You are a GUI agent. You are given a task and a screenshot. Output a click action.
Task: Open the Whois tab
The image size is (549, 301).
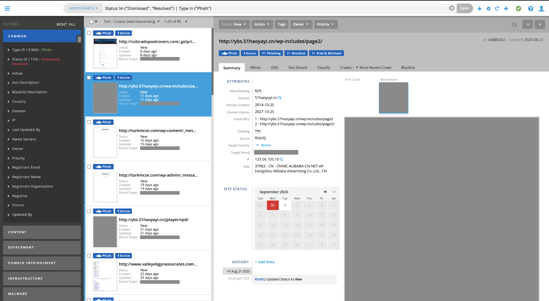(255, 67)
